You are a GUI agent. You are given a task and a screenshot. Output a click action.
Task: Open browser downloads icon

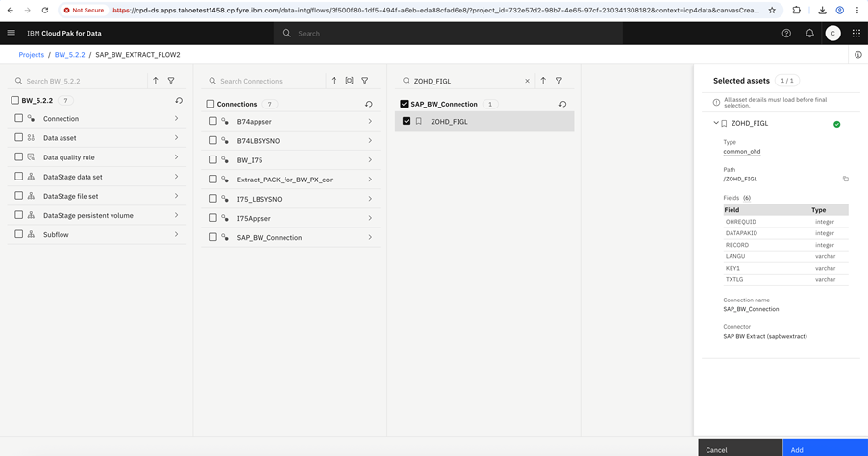[x=822, y=10]
